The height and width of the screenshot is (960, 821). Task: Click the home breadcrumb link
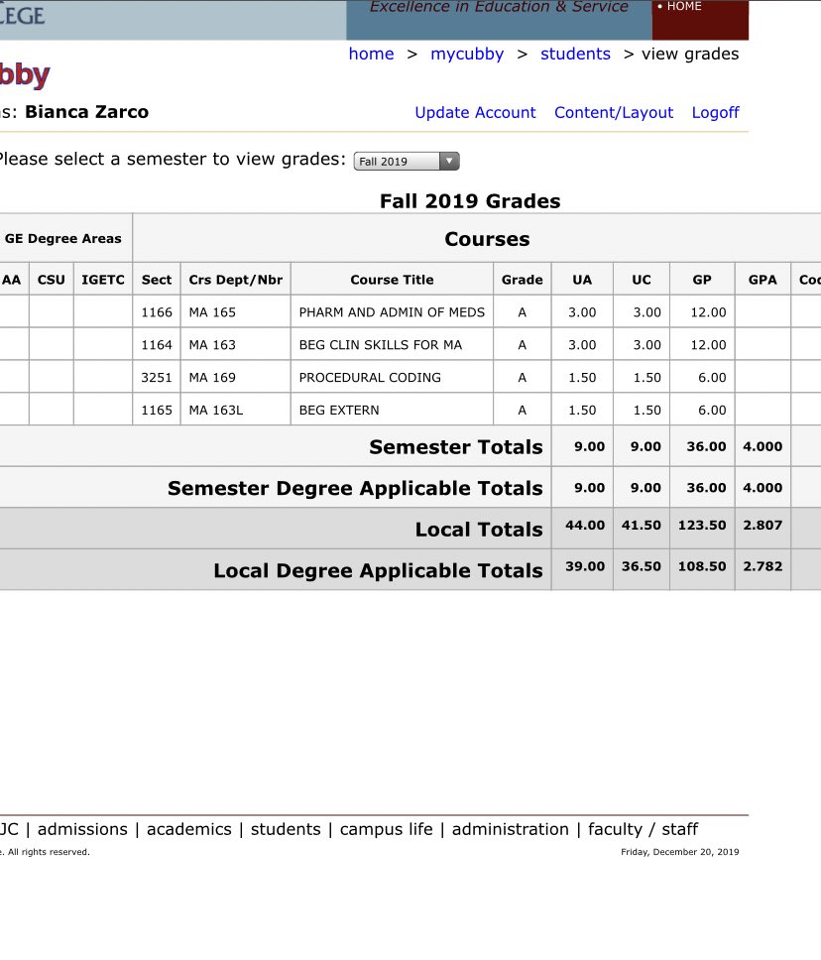pyautogui.click(x=371, y=54)
